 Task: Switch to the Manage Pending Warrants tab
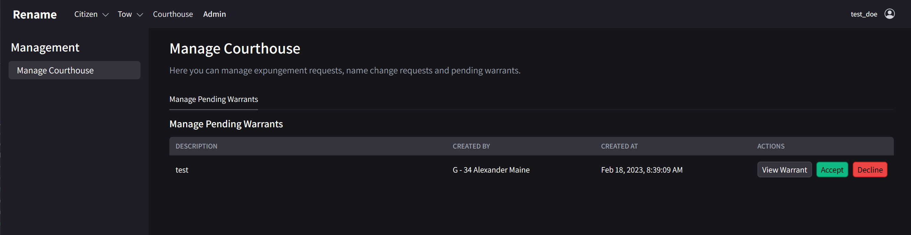click(x=214, y=99)
